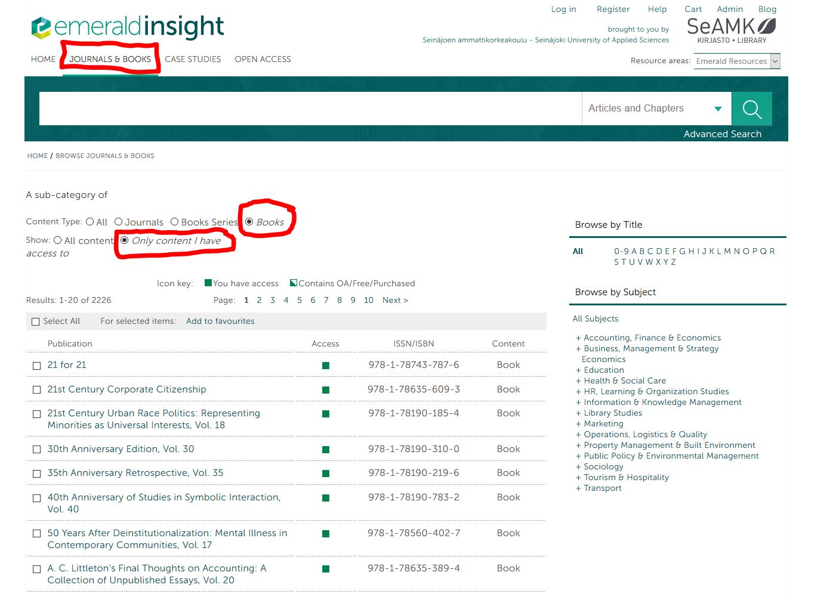Click the 'You have access' key icon
The width and height of the screenshot is (833, 594).
(208, 283)
